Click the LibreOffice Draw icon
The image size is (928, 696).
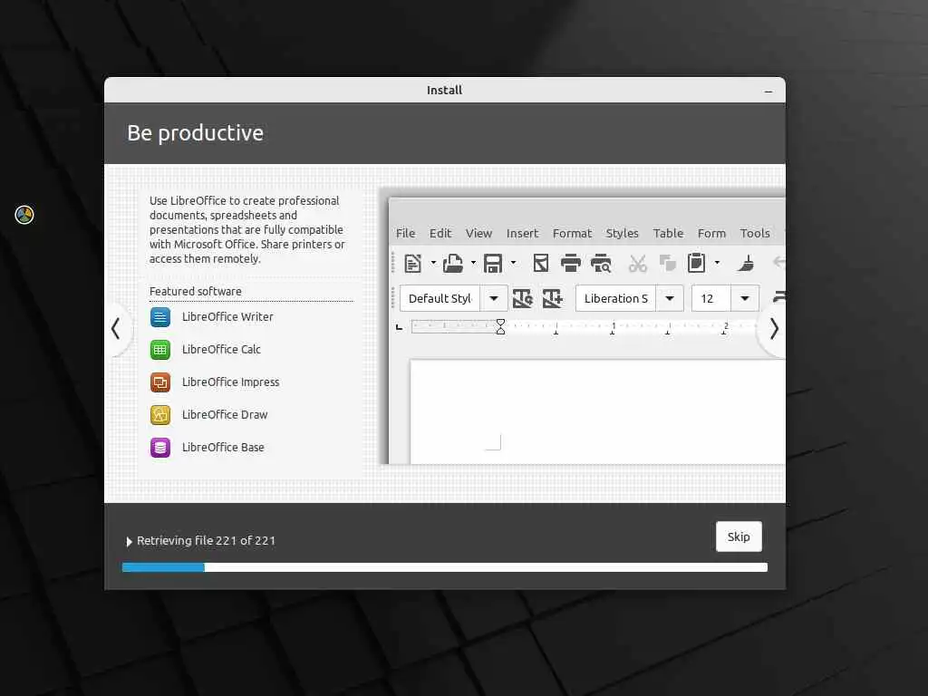pyautogui.click(x=159, y=415)
